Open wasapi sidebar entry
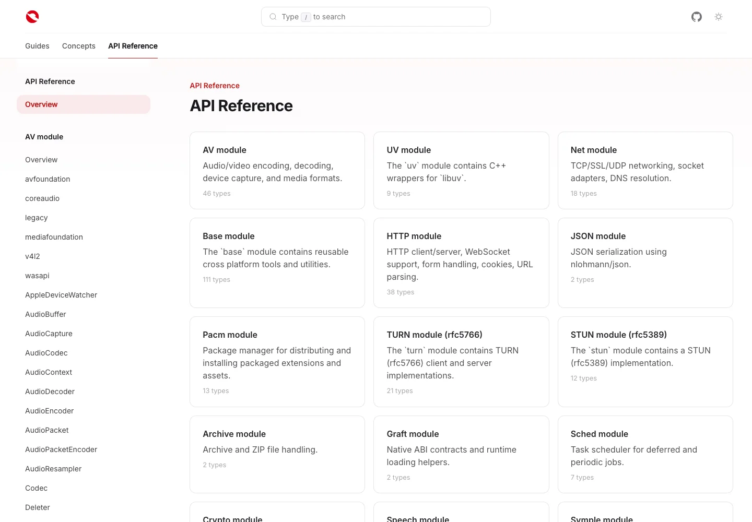 tap(37, 276)
